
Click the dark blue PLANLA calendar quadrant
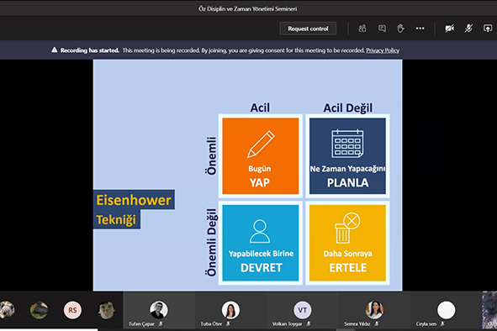click(347, 156)
